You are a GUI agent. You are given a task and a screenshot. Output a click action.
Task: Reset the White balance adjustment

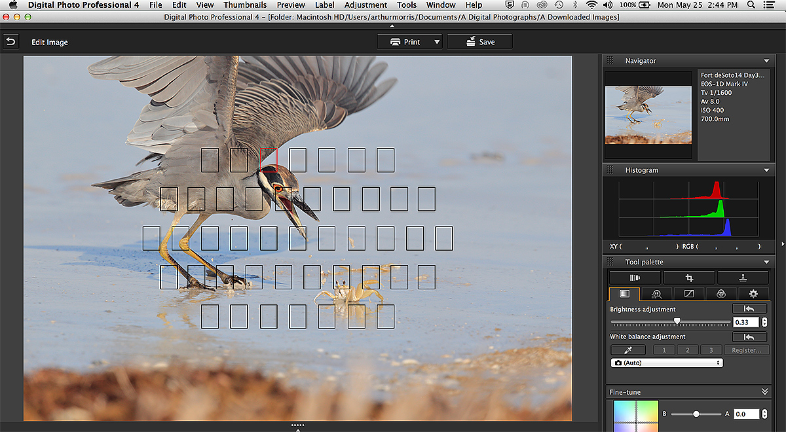click(749, 336)
